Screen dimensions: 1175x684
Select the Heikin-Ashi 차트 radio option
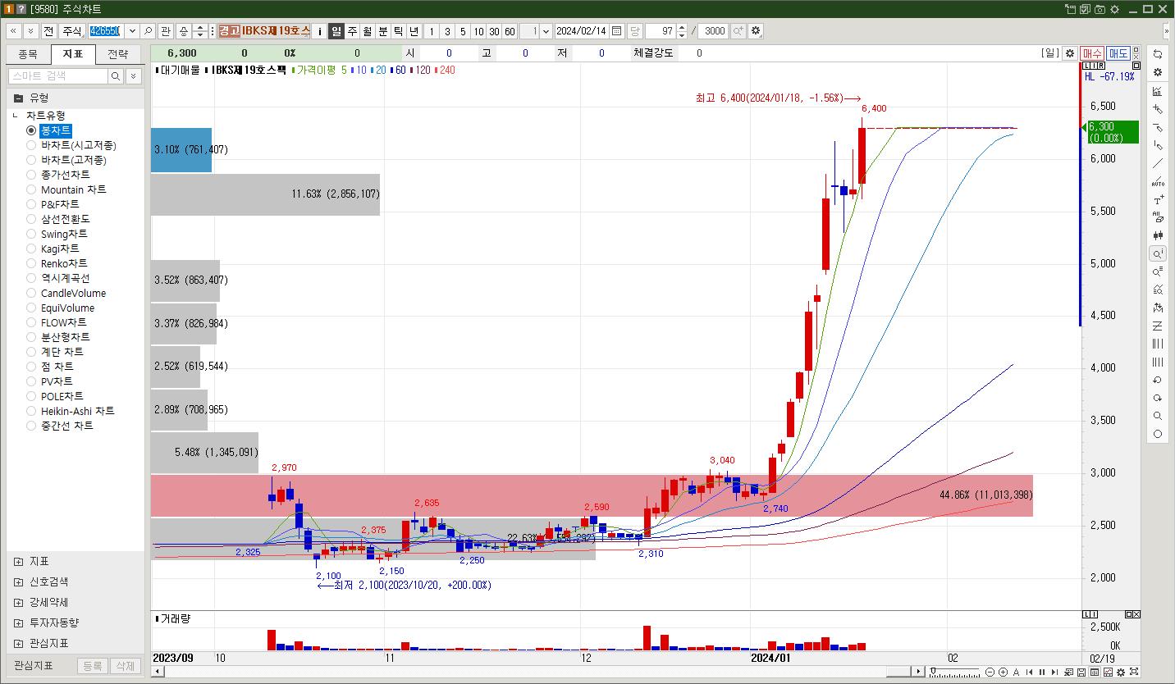pyautogui.click(x=31, y=411)
